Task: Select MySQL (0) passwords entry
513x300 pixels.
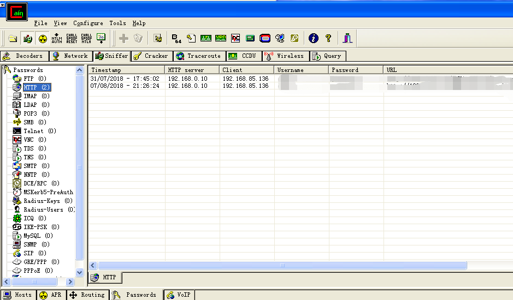Action: click(x=33, y=236)
